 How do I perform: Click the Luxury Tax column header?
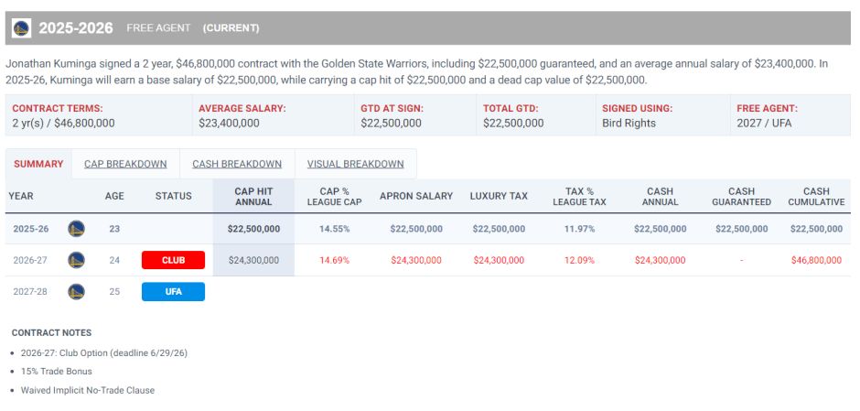(499, 196)
